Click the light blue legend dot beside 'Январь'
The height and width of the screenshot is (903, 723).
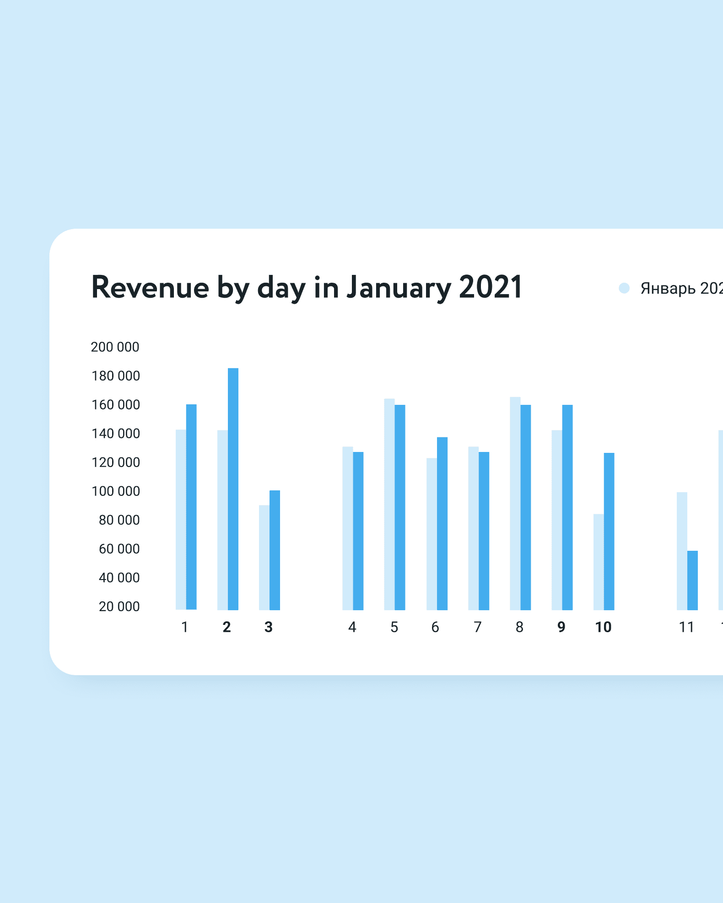(x=624, y=288)
